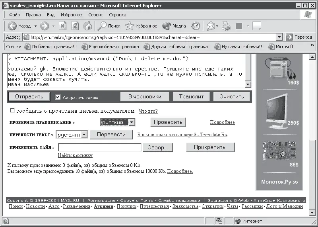Click the Проверить spelling button

pos(168,122)
